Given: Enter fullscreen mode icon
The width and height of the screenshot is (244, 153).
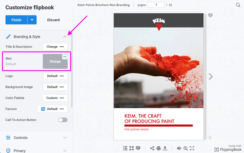Looking at the screenshot, I should coord(192,148).
